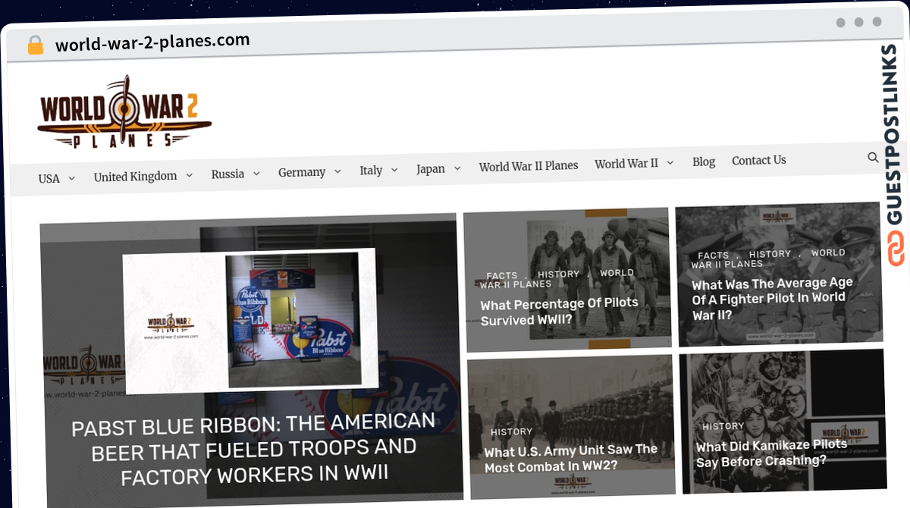Expand the United Kingdom menu chevron
The height and width of the screenshot is (508, 910).
tap(189, 175)
